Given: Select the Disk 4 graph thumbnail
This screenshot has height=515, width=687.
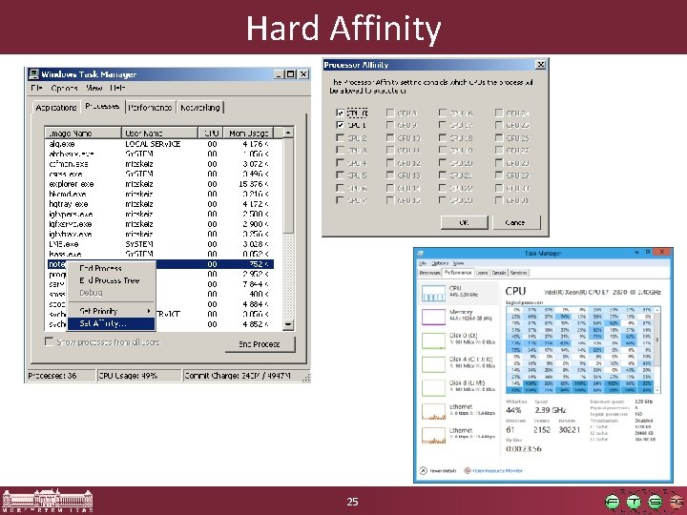Looking at the screenshot, I should [433, 364].
